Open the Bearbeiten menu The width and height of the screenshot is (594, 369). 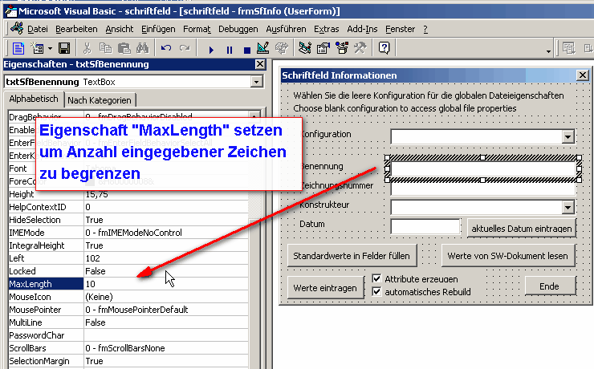point(76,29)
